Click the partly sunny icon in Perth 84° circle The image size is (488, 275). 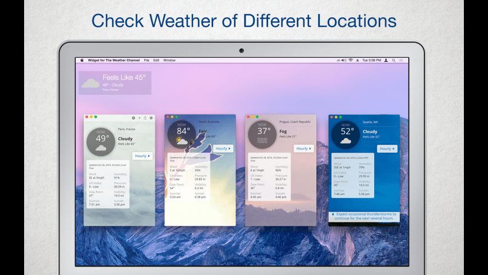pyautogui.click(x=181, y=141)
